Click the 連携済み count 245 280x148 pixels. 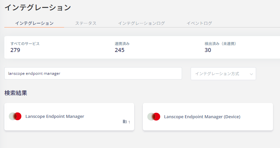click(x=120, y=50)
